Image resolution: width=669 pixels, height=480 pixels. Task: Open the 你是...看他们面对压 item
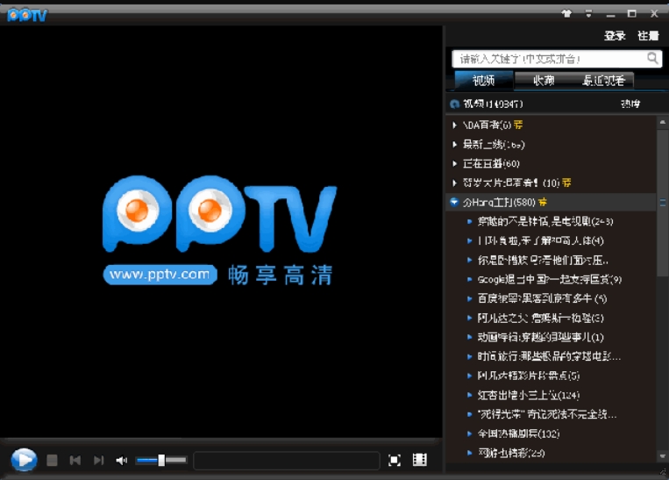(x=543, y=260)
